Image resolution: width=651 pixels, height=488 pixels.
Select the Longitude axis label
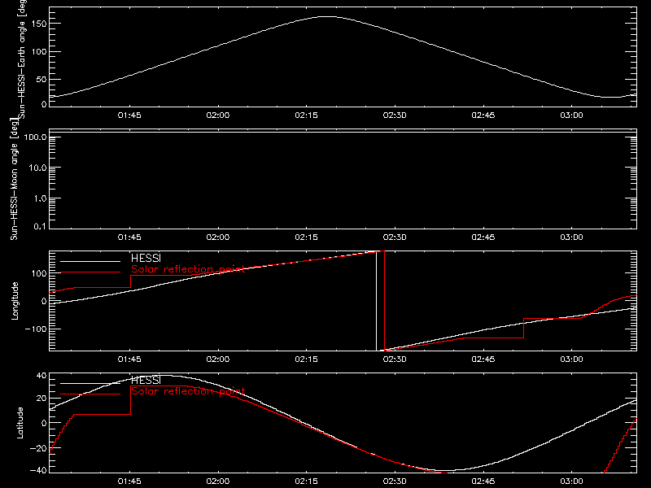15,301
